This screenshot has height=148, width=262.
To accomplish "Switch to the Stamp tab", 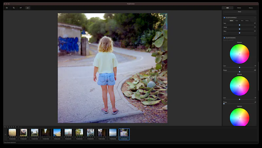I will pos(251,8).
